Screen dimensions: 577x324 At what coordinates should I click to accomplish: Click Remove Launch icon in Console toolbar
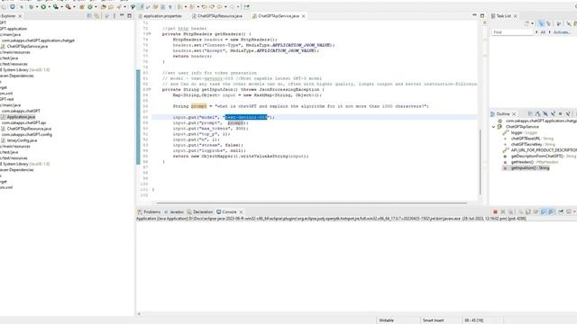tap(503, 211)
